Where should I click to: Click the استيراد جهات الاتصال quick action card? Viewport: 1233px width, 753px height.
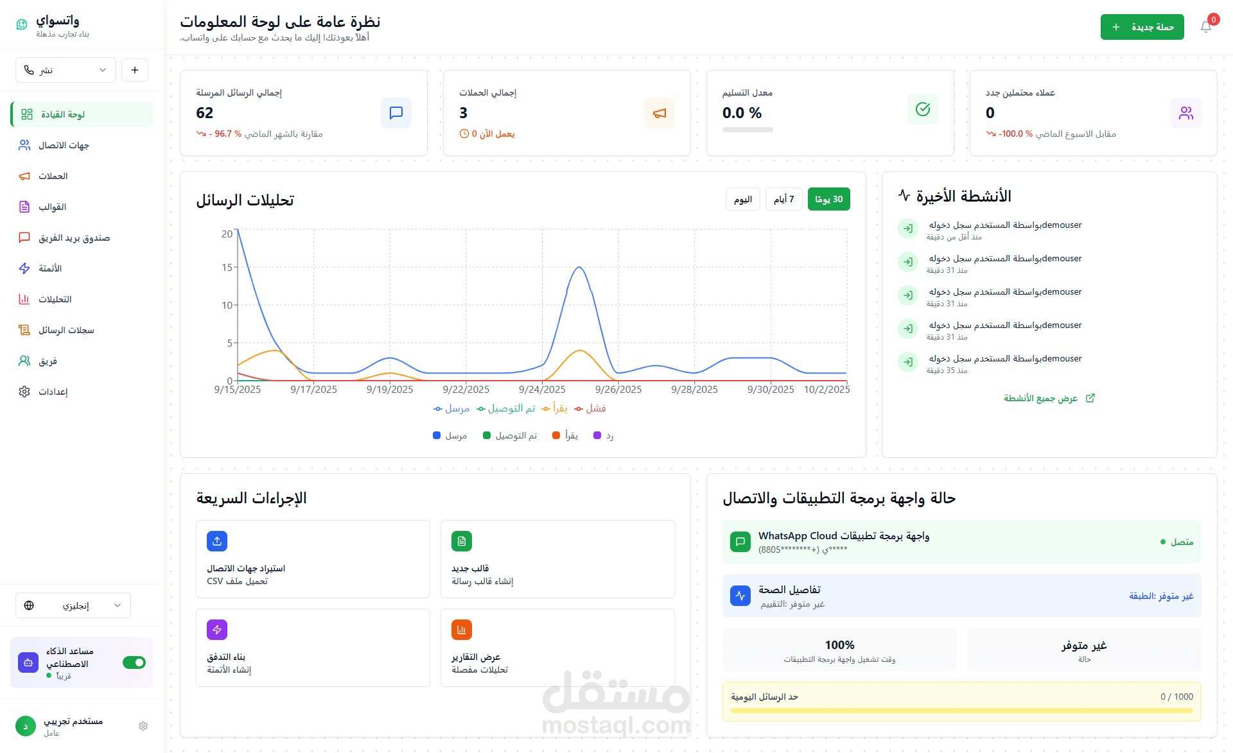(313, 559)
